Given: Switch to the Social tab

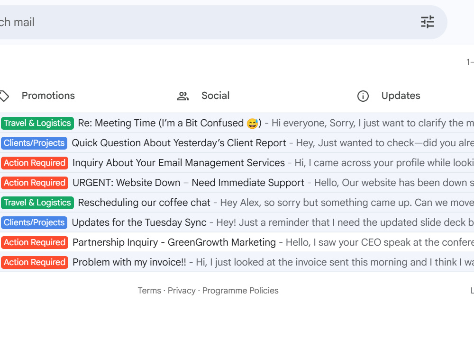Looking at the screenshot, I should (216, 96).
